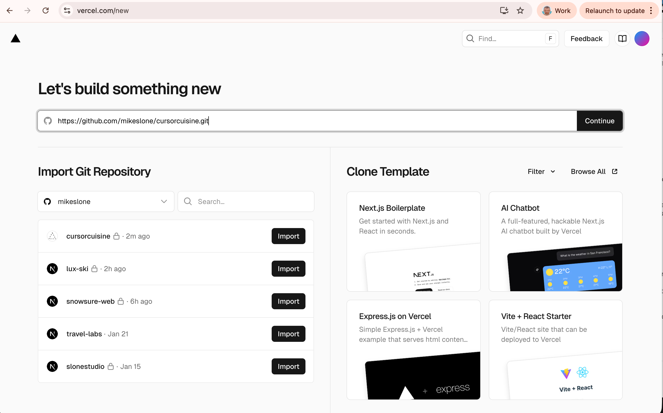The image size is (663, 413).
Task: Click the install app icon in address bar
Action: pyautogui.click(x=504, y=11)
